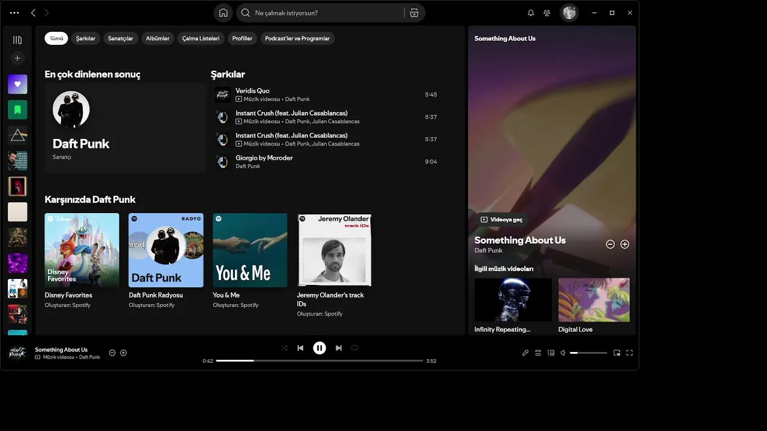Open the blank beige playlist in sidebar

click(x=17, y=212)
